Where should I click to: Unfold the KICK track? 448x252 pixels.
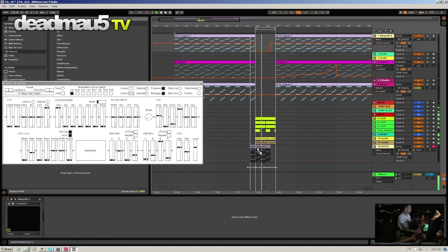(374, 114)
